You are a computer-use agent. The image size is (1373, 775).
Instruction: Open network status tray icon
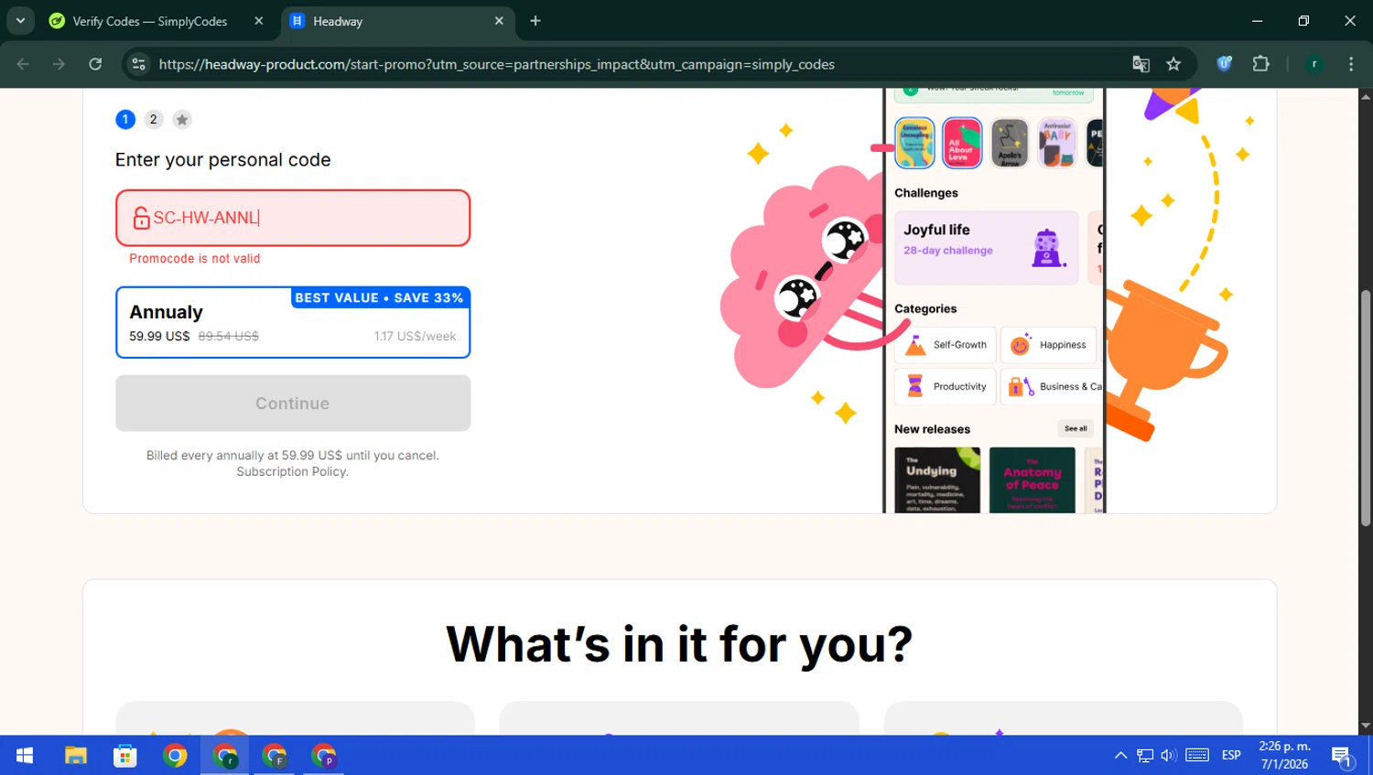pos(1145,755)
